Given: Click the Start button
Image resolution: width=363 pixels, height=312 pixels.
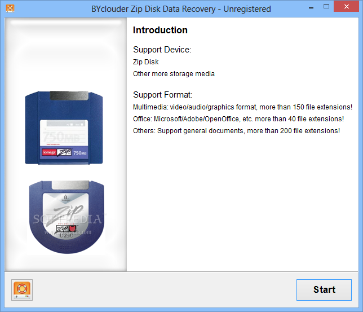Looking at the screenshot, I should (324, 290).
